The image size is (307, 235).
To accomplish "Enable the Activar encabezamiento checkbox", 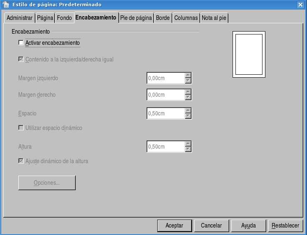I will [21, 43].
